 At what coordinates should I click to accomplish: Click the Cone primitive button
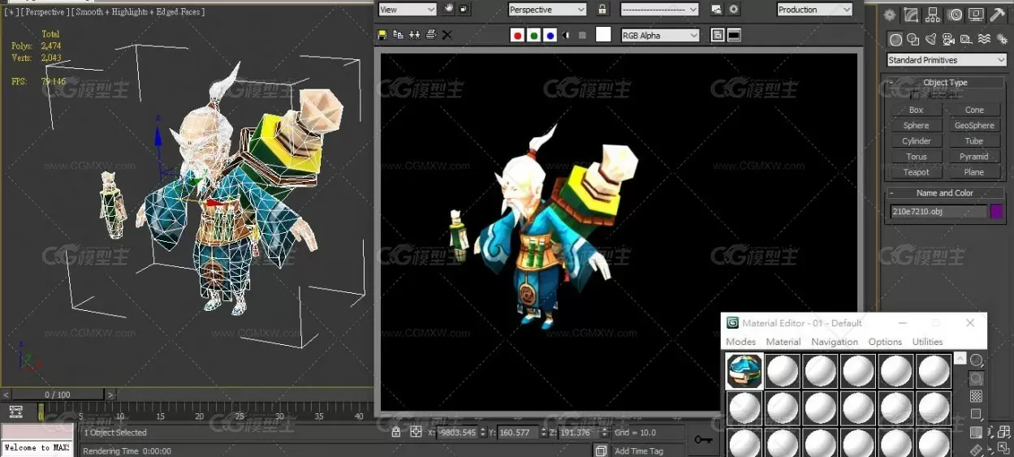click(x=974, y=110)
